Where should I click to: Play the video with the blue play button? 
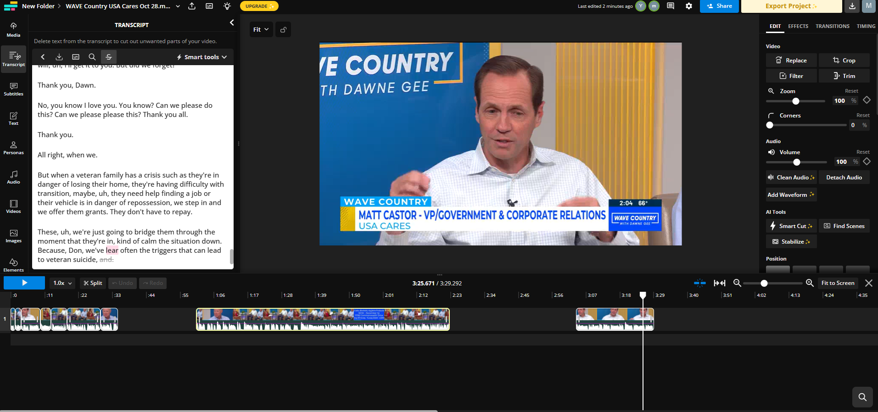24,283
